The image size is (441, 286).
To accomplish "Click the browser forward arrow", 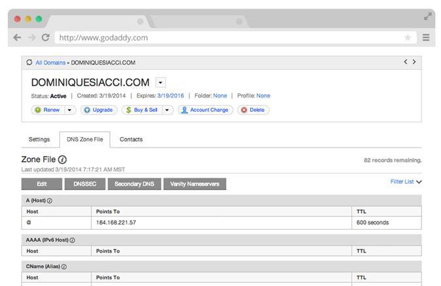I will click(x=31, y=38).
